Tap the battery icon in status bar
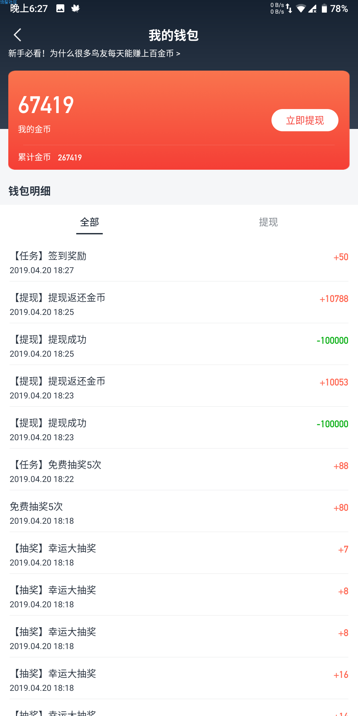This screenshot has width=358, height=716. [x=324, y=8]
